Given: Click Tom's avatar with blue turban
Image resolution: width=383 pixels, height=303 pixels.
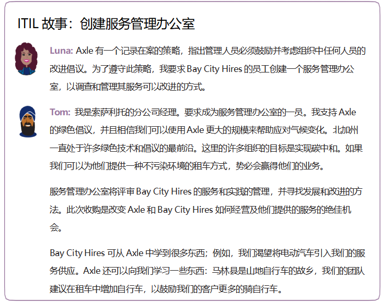Looking at the screenshot, I should click(27, 122).
